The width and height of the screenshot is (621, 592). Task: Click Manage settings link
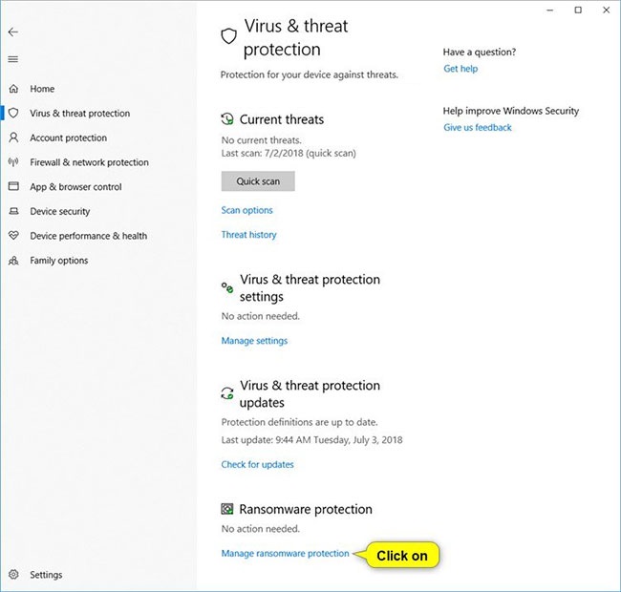[254, 341]
